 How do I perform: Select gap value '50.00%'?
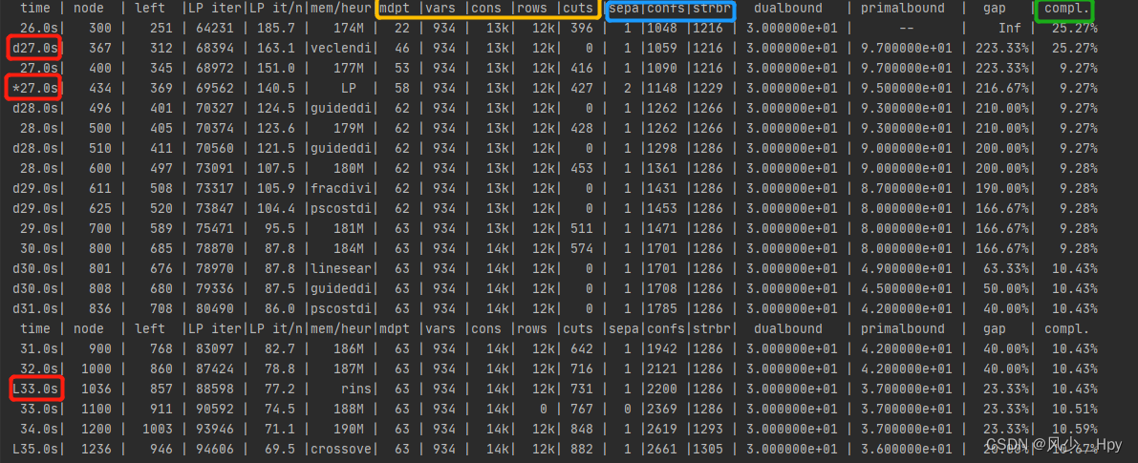[1006, 288]
